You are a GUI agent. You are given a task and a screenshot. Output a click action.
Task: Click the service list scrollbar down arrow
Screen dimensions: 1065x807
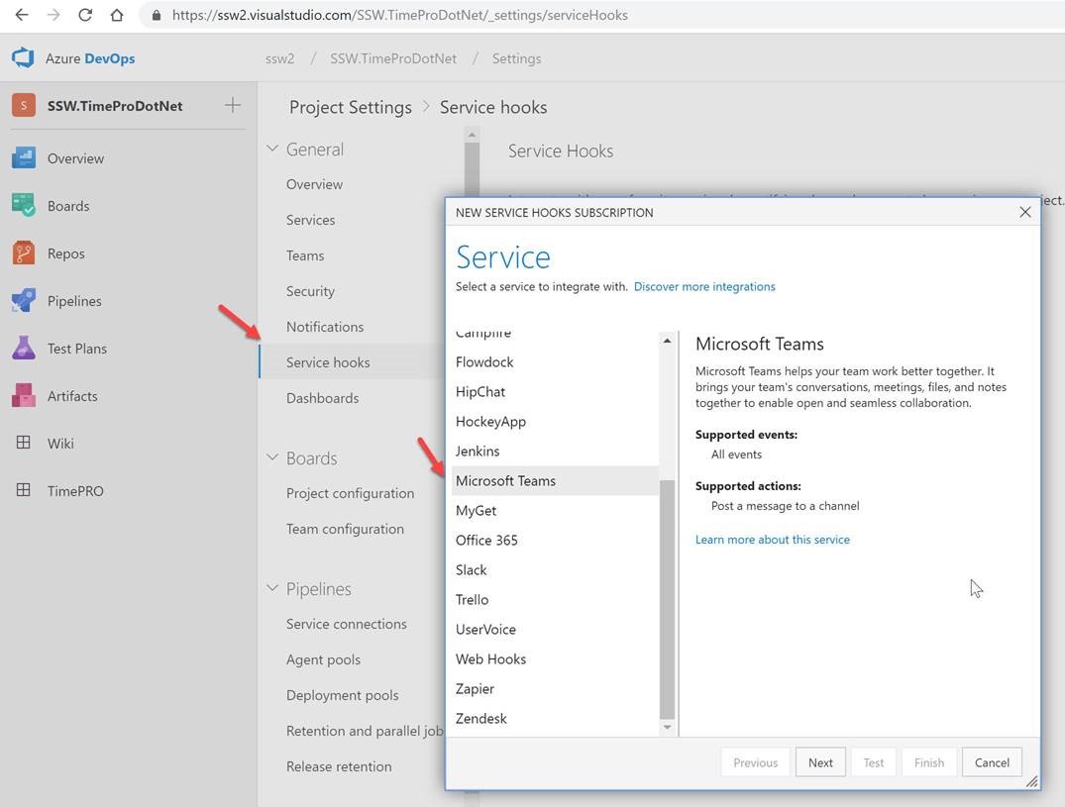point(667,728)
